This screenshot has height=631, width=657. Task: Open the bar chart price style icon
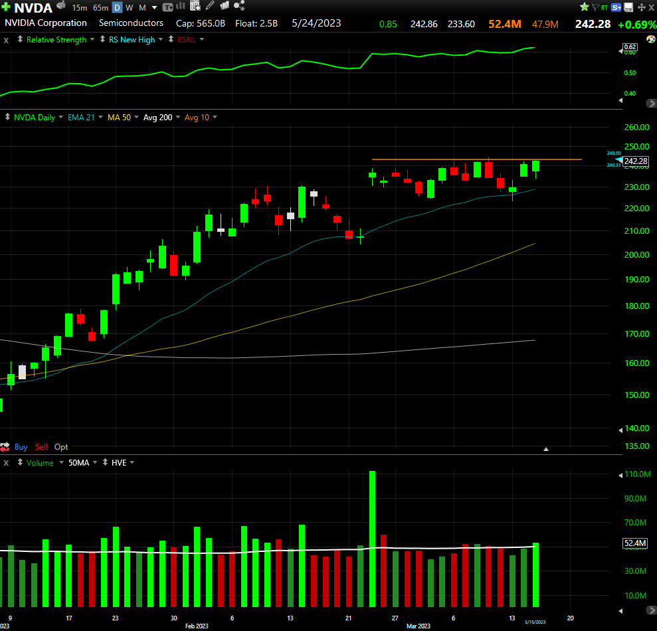[181, 5]
